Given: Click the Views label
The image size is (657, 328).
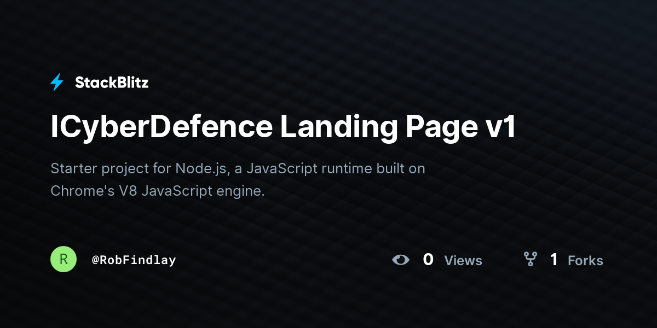Looking at the screenshot, I should [463, 261].
